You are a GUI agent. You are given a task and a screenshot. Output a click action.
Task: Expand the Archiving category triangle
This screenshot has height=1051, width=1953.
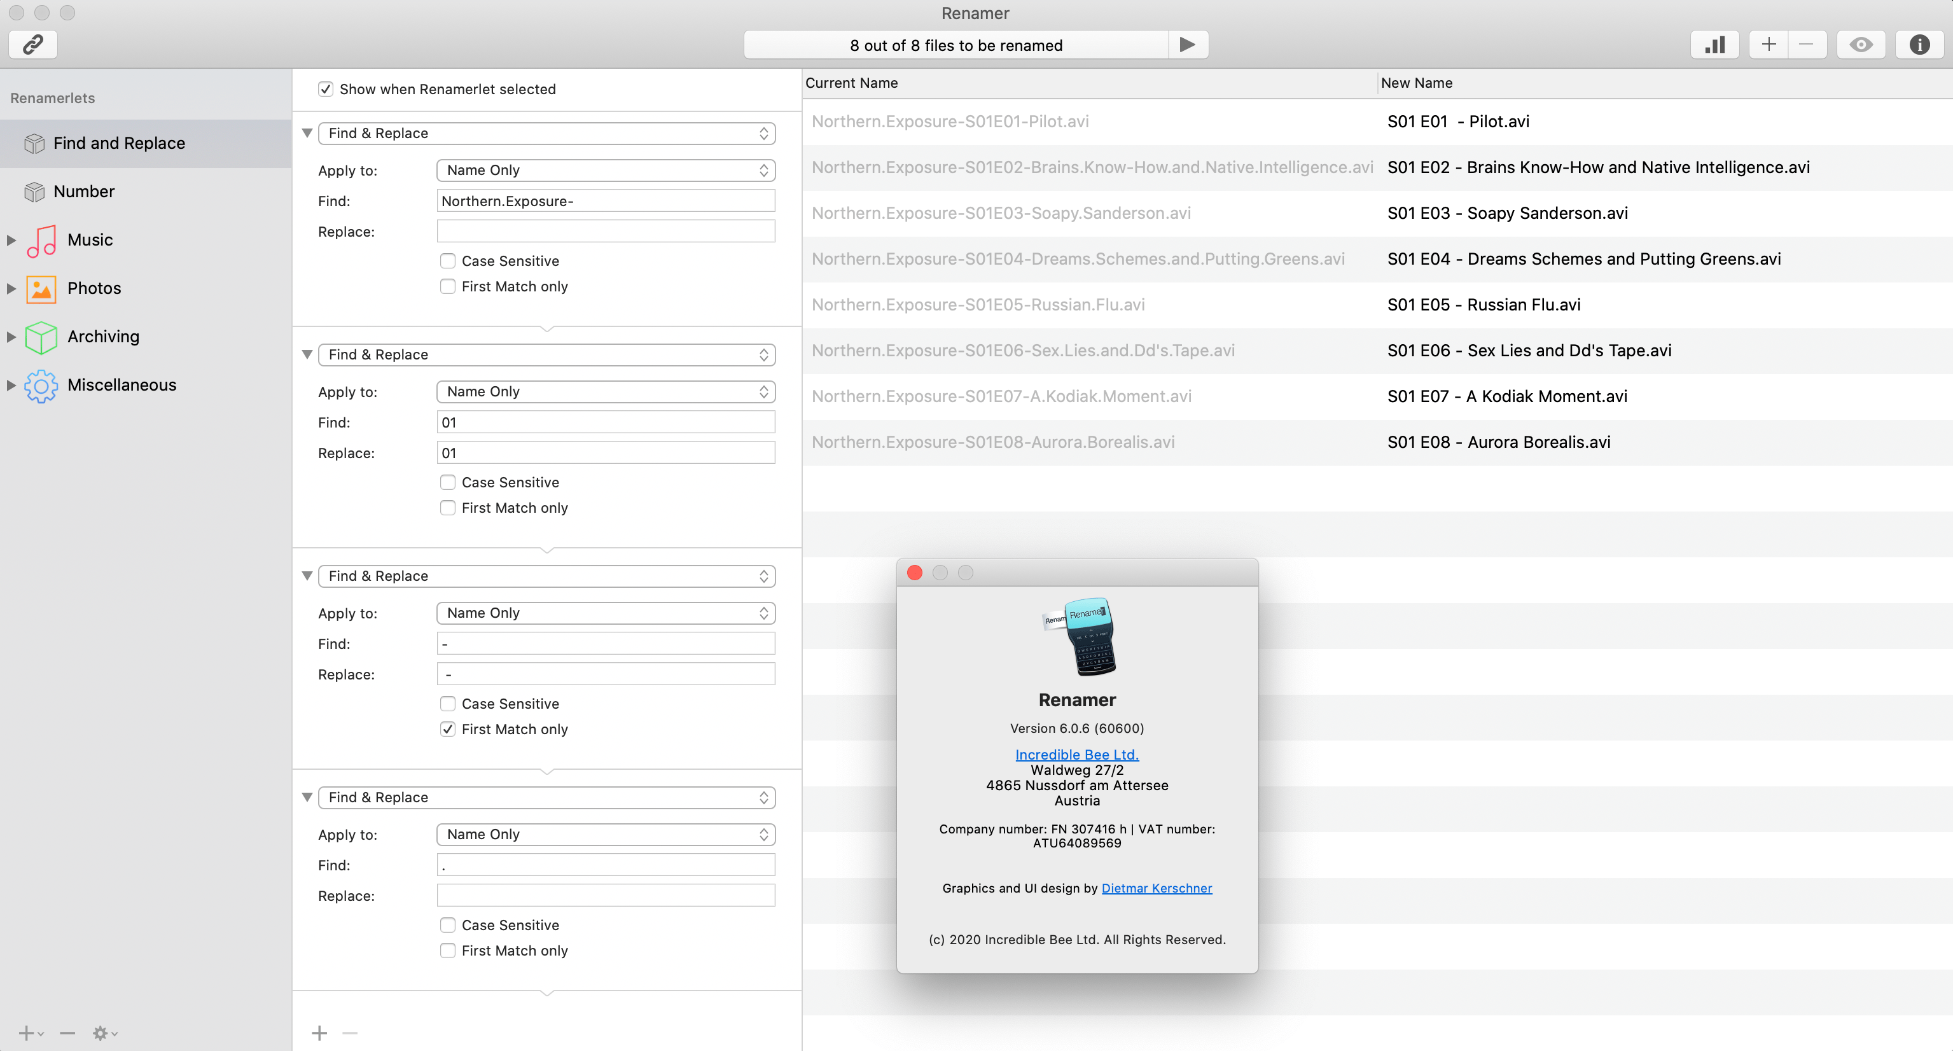pos(11,337)
